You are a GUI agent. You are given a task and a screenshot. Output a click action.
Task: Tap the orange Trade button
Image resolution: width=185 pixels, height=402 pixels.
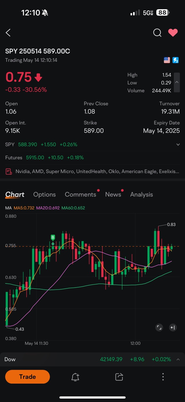pyautogui.click(x=28, y=377)
